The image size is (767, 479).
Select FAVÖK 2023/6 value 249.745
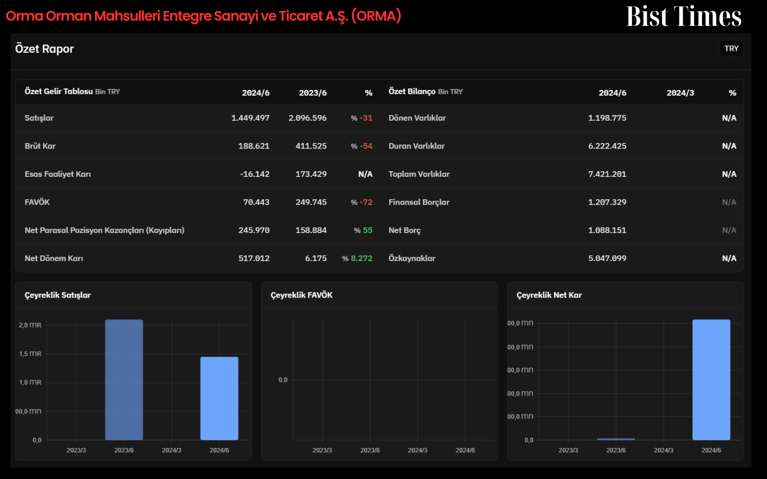pos(311,202)
